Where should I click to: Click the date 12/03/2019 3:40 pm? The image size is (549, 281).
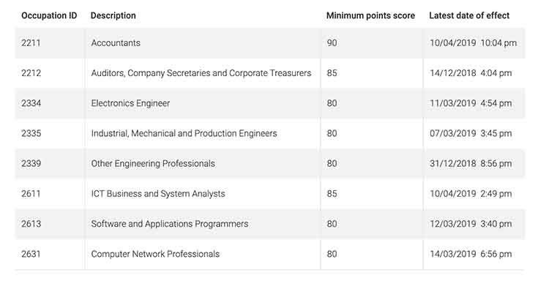tap(471, 224)
